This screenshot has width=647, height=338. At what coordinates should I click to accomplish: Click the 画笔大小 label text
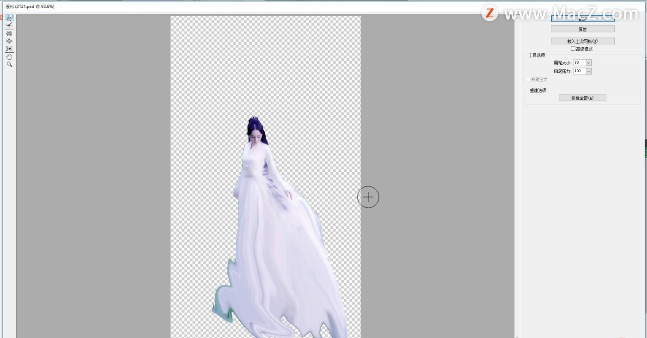pyautogui.click(x=562, y=62)
